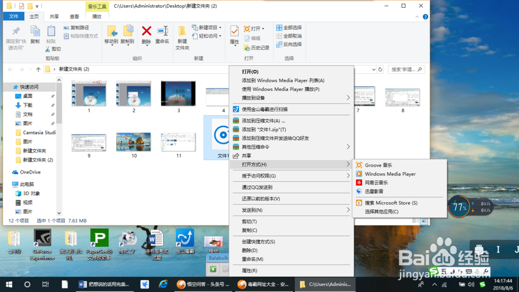
Task: Click the Help question mark icon
Action: coord(426,17)
